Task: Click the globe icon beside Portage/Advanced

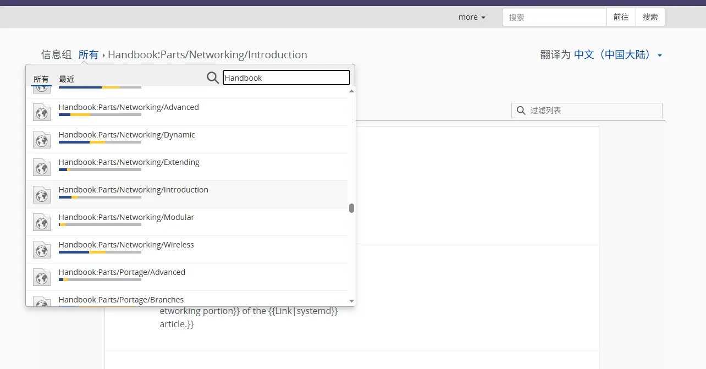Action: (x=42, y=277)
